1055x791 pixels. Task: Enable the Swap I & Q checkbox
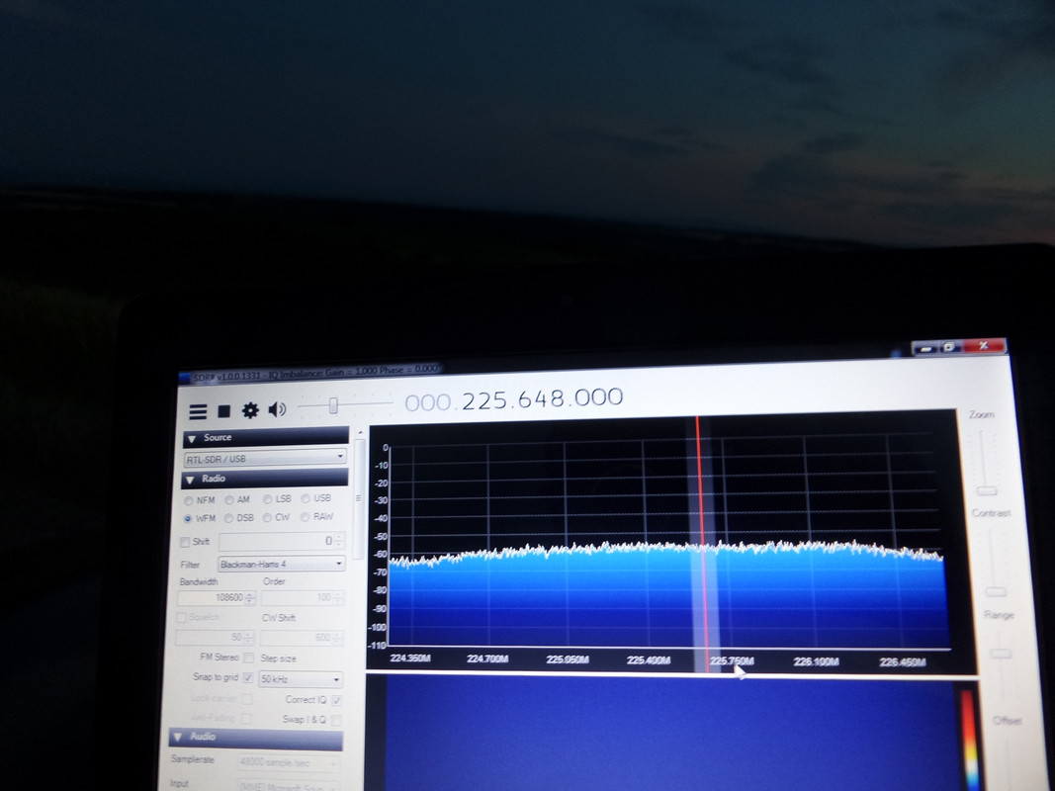(336, 720)
